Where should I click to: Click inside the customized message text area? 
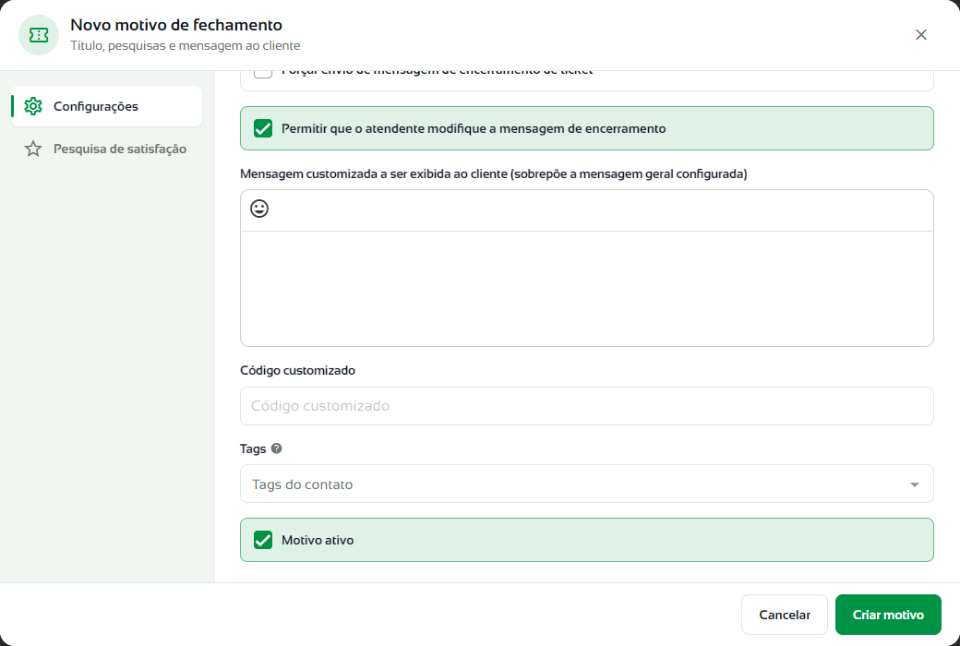click(x=586, y=289)
